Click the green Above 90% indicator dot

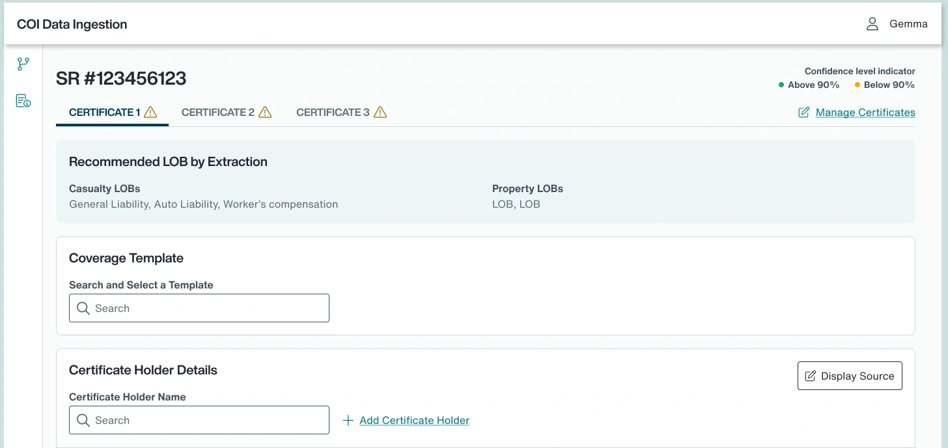tap(781, 85)
